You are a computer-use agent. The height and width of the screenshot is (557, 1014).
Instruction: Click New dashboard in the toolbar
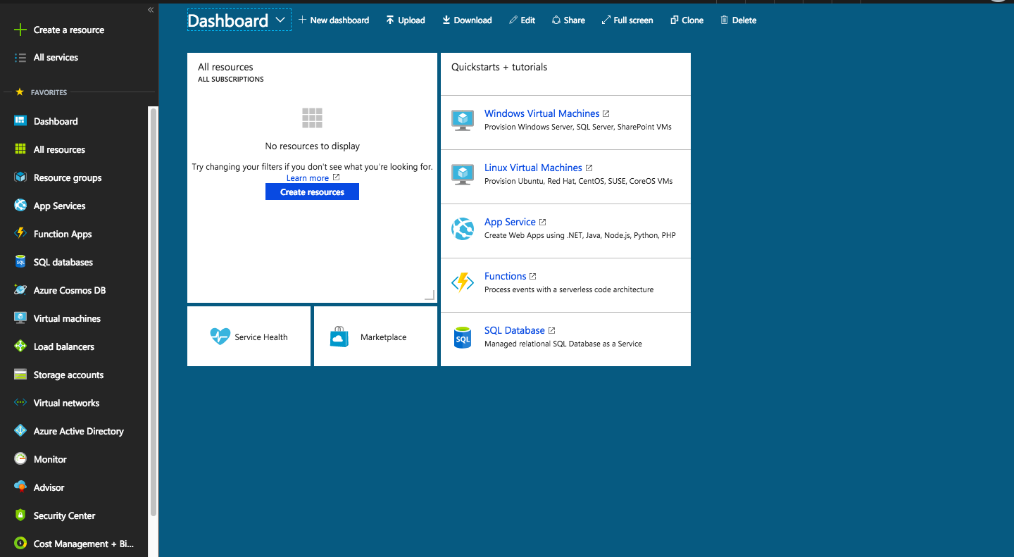(334, 20)
